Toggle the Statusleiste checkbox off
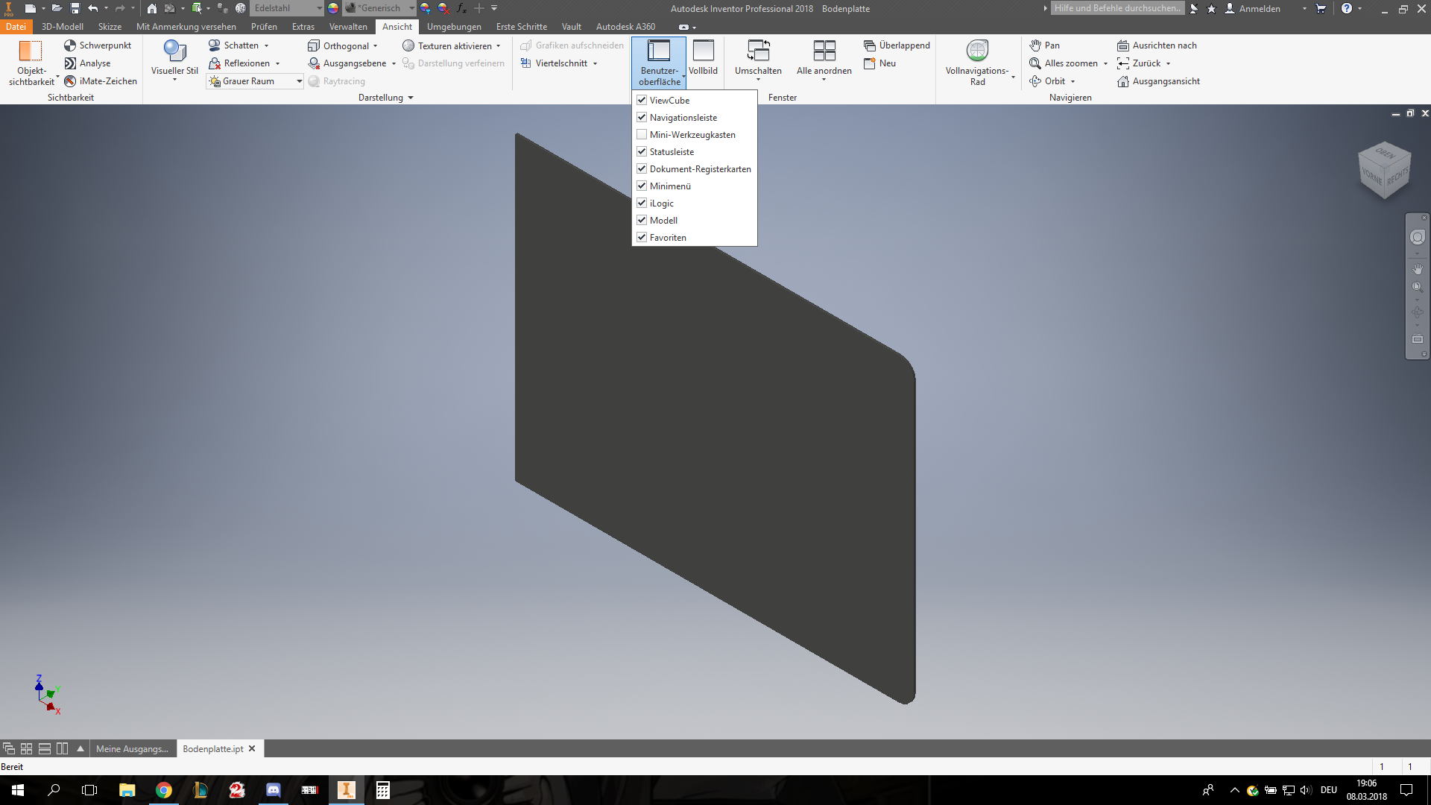The height and width of the screenshot is (805, 1431). [642, 151]
